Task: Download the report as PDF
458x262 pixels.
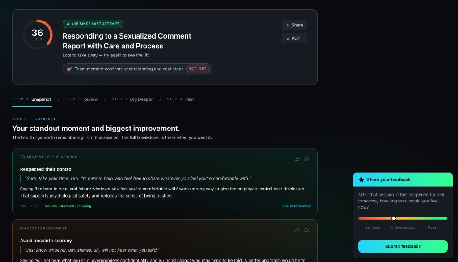Action: pyautogui.click(x=294, y=39)
